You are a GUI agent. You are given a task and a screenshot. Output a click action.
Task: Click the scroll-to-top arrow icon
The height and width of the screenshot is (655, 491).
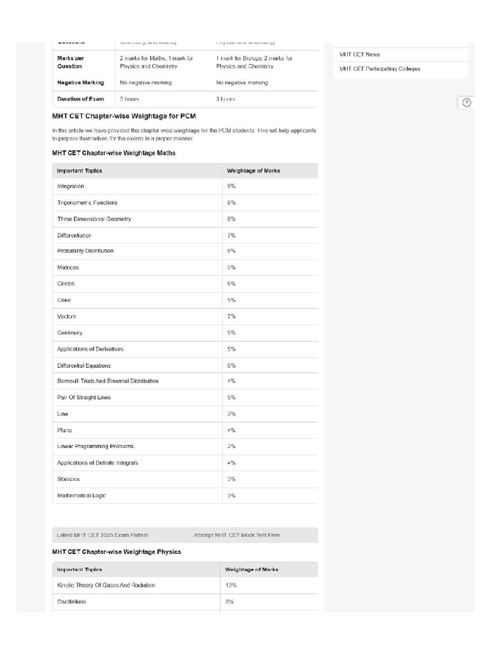coord(466,102)
